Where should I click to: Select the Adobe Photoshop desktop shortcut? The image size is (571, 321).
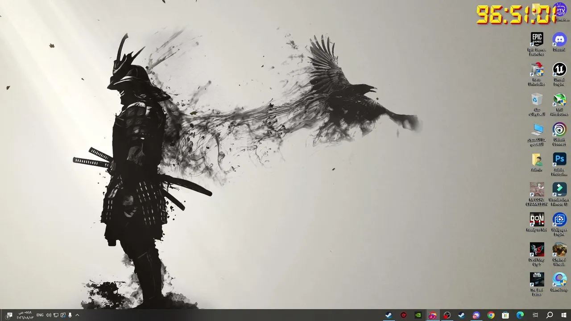(559, 164)
